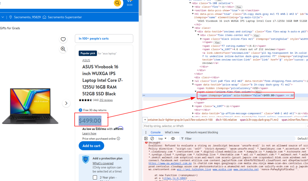
Task: Collapse the div class="h-100 relative" node
Action: pos(190,3)
